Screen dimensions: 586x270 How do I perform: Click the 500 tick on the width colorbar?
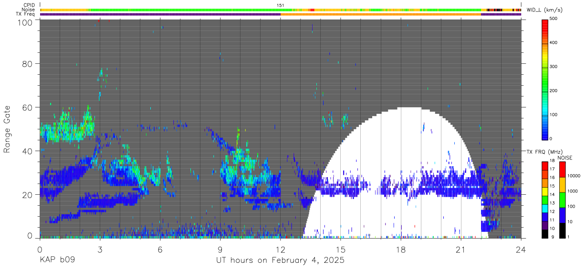tap(554, 19)
